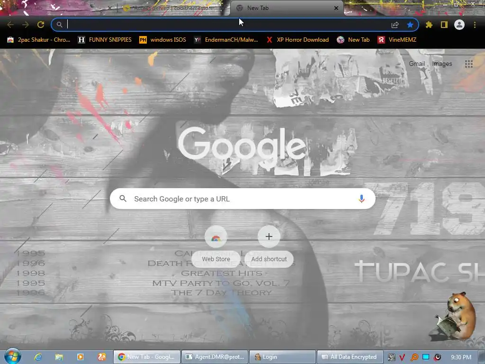The image size is (485, 364).
Task: Open the New Tab bookmark
Action: coord(353,40)
